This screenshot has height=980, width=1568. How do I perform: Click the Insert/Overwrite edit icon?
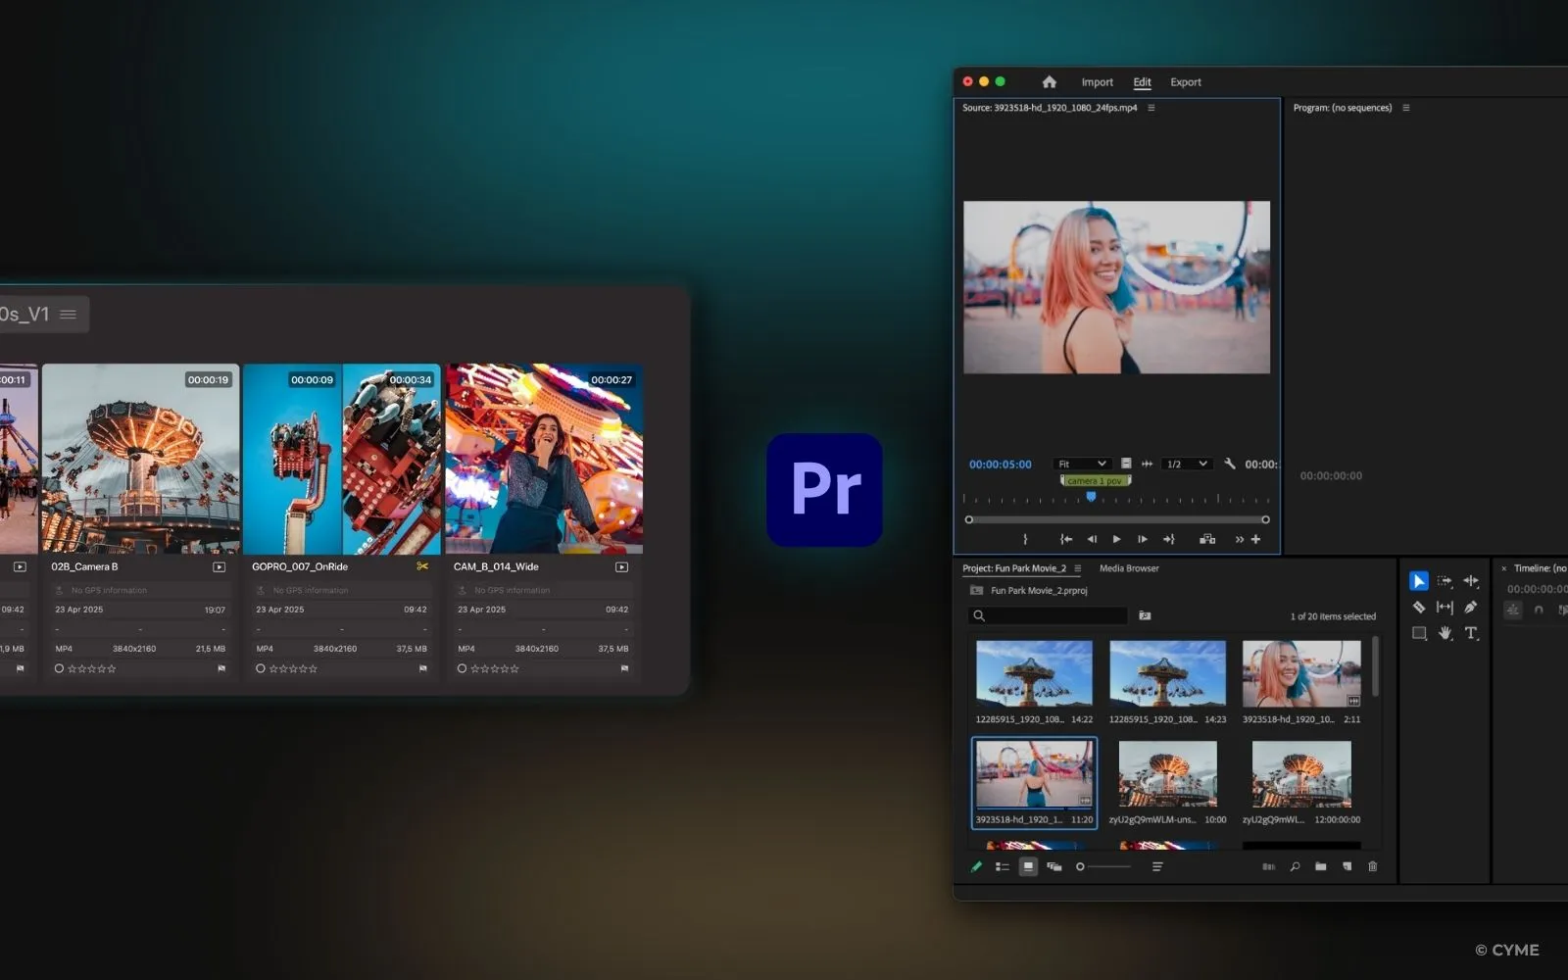[x=1207, y=539]
